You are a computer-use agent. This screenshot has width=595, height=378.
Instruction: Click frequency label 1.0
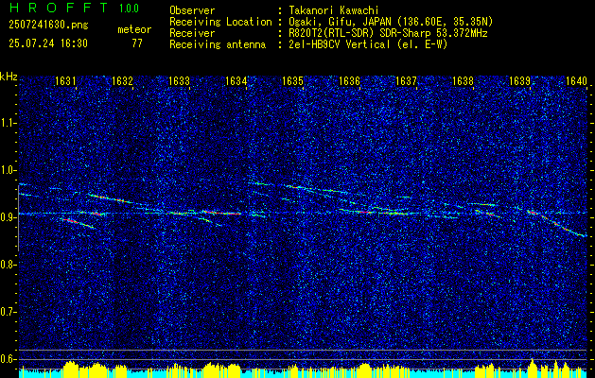(9, 170)
